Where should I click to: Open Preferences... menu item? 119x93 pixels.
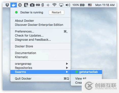coord(41,31)
